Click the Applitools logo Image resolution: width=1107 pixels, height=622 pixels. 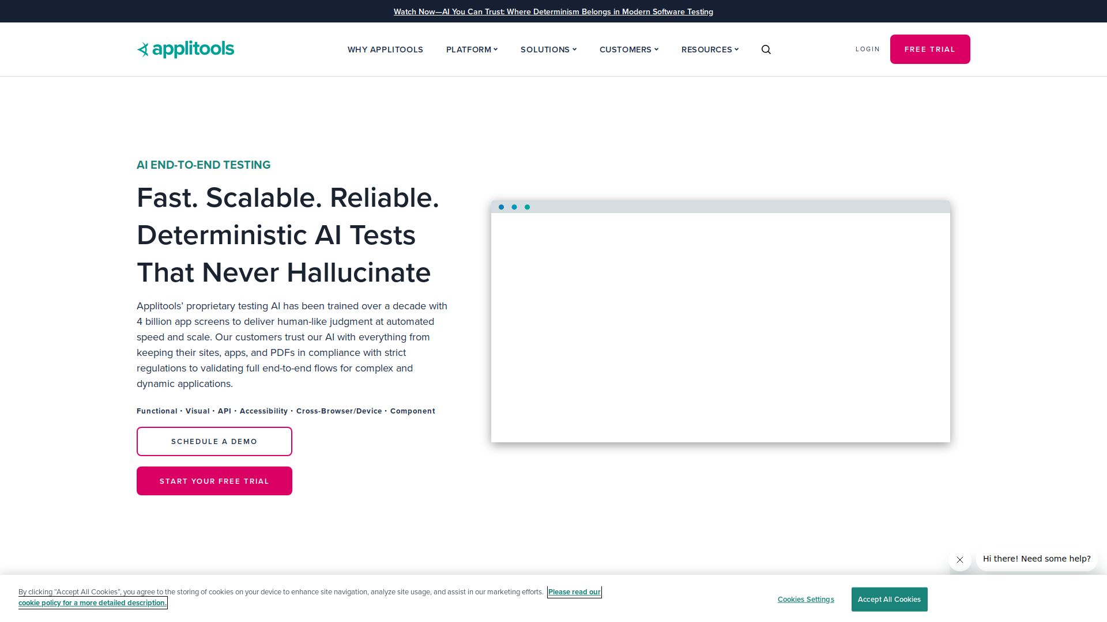pos(185,50)
